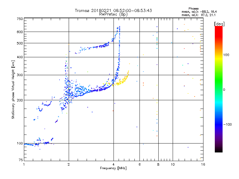This screenshot has width=239, height=179.
Task: Click the 'Stationary phase Virtual Height [km]' axis label
Action: pyautogui.click(x=13, y=89)
